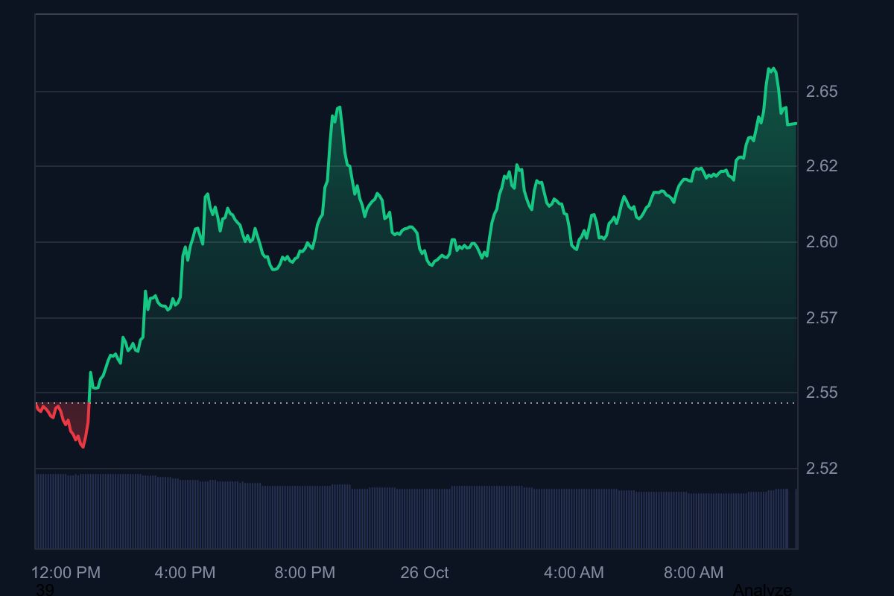Click the 2.55 price axis label

[822, 393]
